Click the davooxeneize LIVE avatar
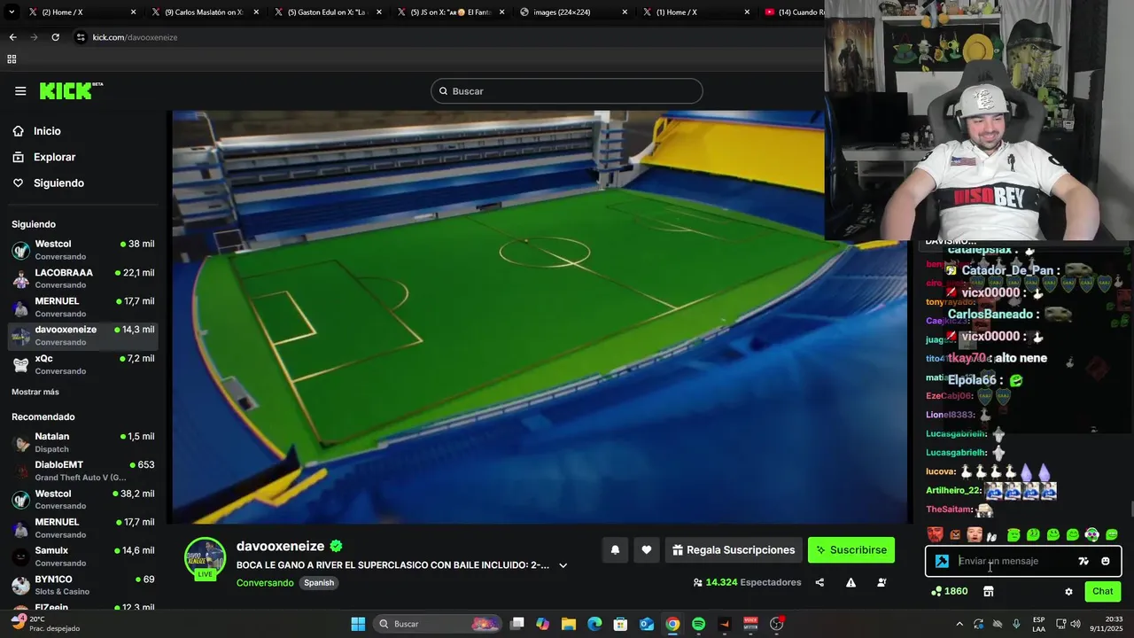Image resolution: width=1134 pixels, height=638 pixels. tap(205, 558)
